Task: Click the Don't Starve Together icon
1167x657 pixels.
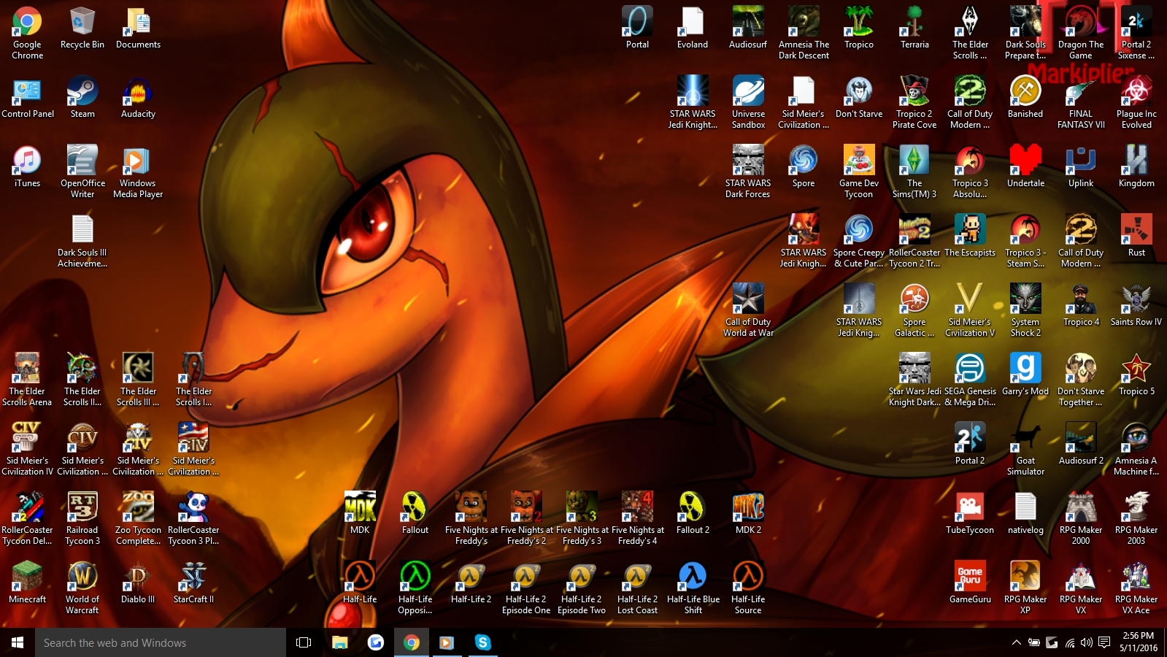Action: 1081,380
